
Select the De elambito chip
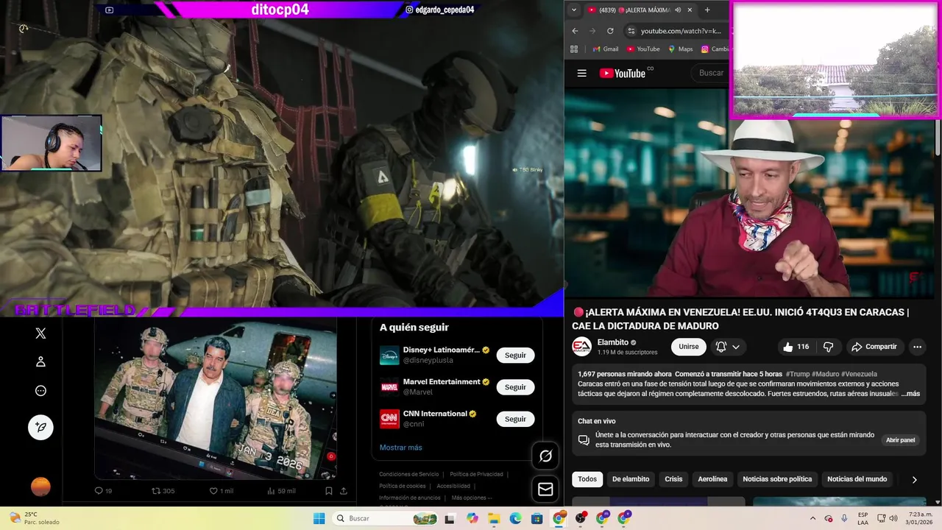click(631, 479)
